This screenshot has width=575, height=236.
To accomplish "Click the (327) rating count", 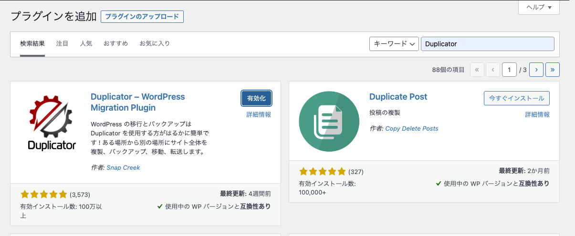I will point(356,172).
